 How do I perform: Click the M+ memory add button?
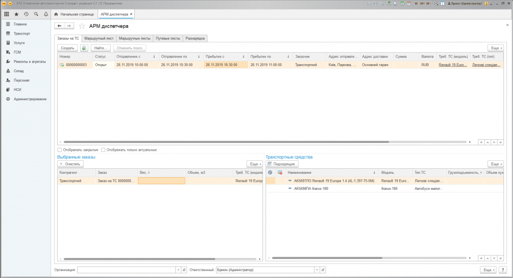422,4
